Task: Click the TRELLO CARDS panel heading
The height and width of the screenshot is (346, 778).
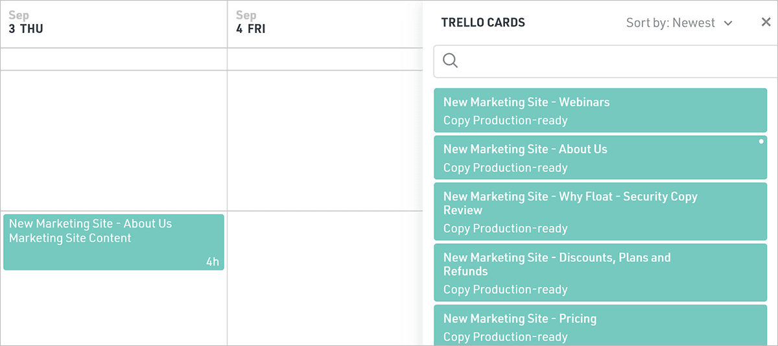Action: tap(483, 23)
